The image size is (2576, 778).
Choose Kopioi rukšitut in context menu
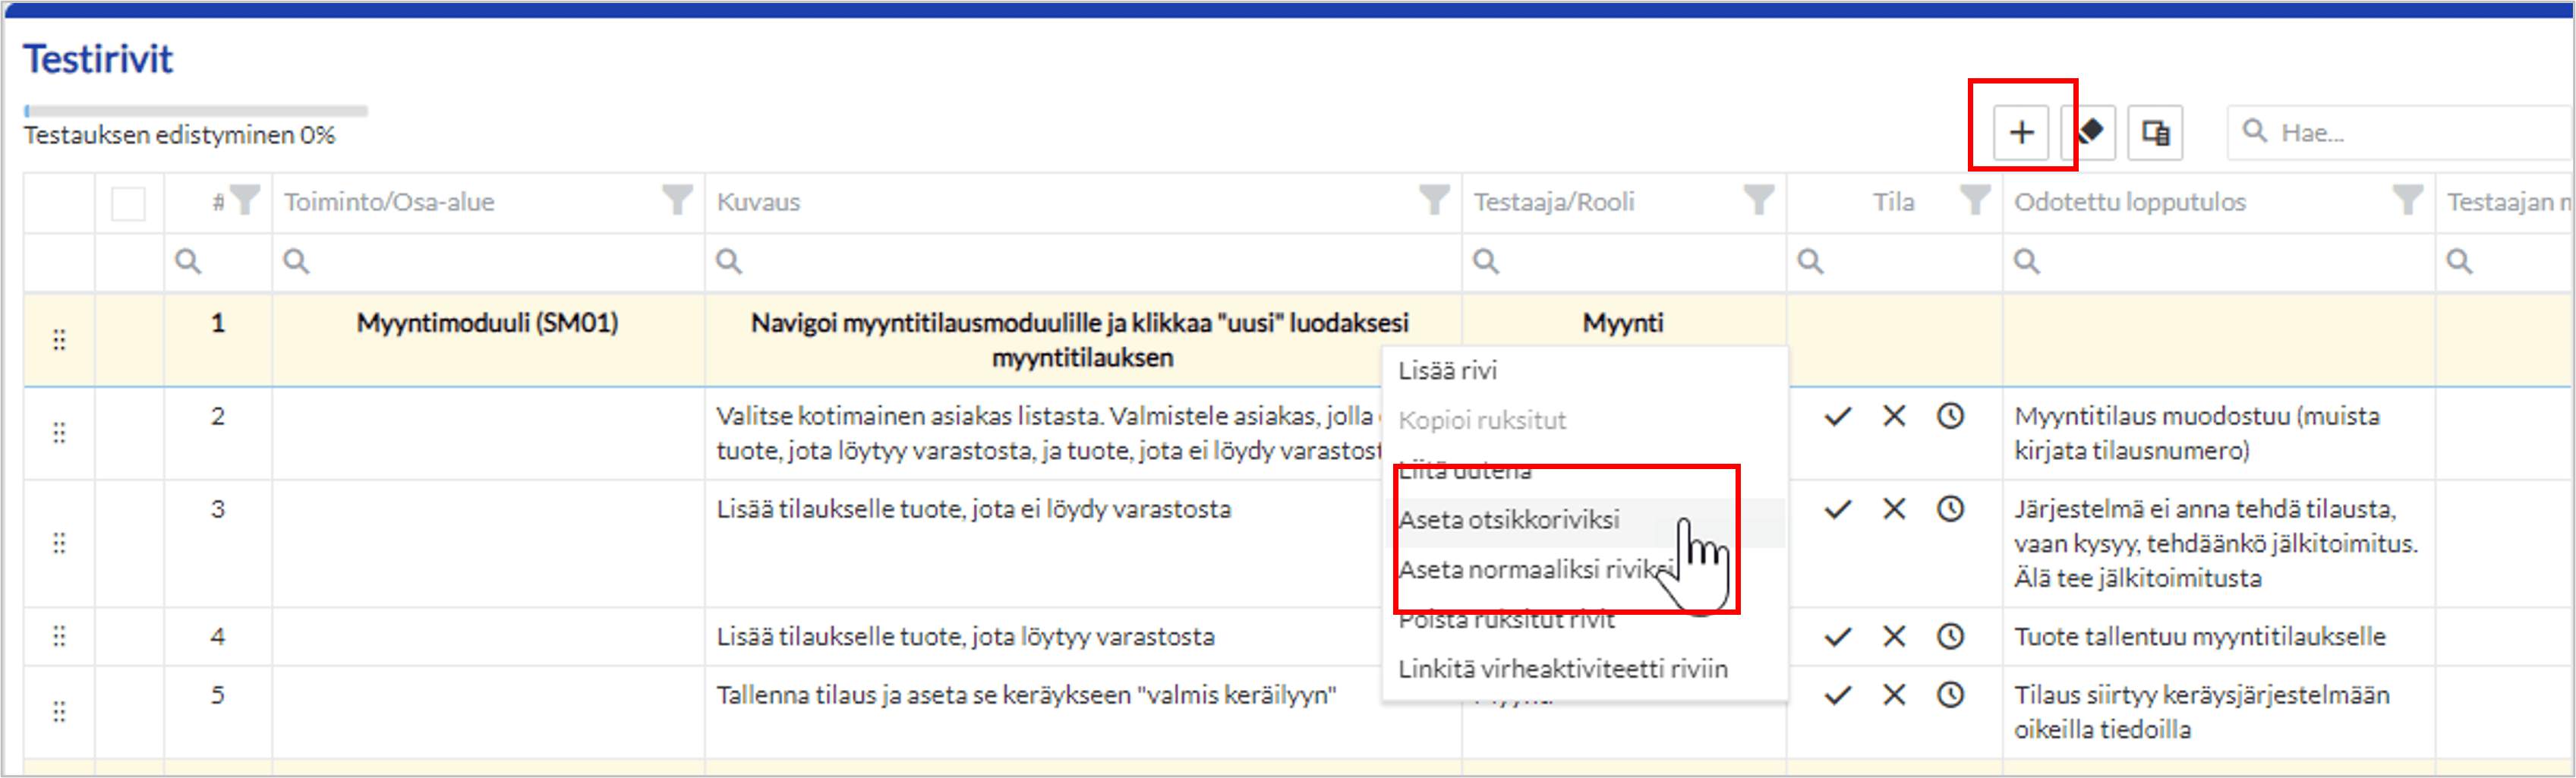(1585, 420)
